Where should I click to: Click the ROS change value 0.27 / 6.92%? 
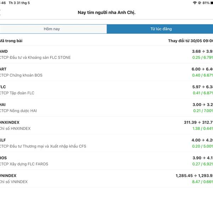click(203, 164)
